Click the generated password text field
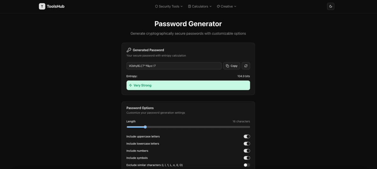The image size is (377, 169). 174,66
